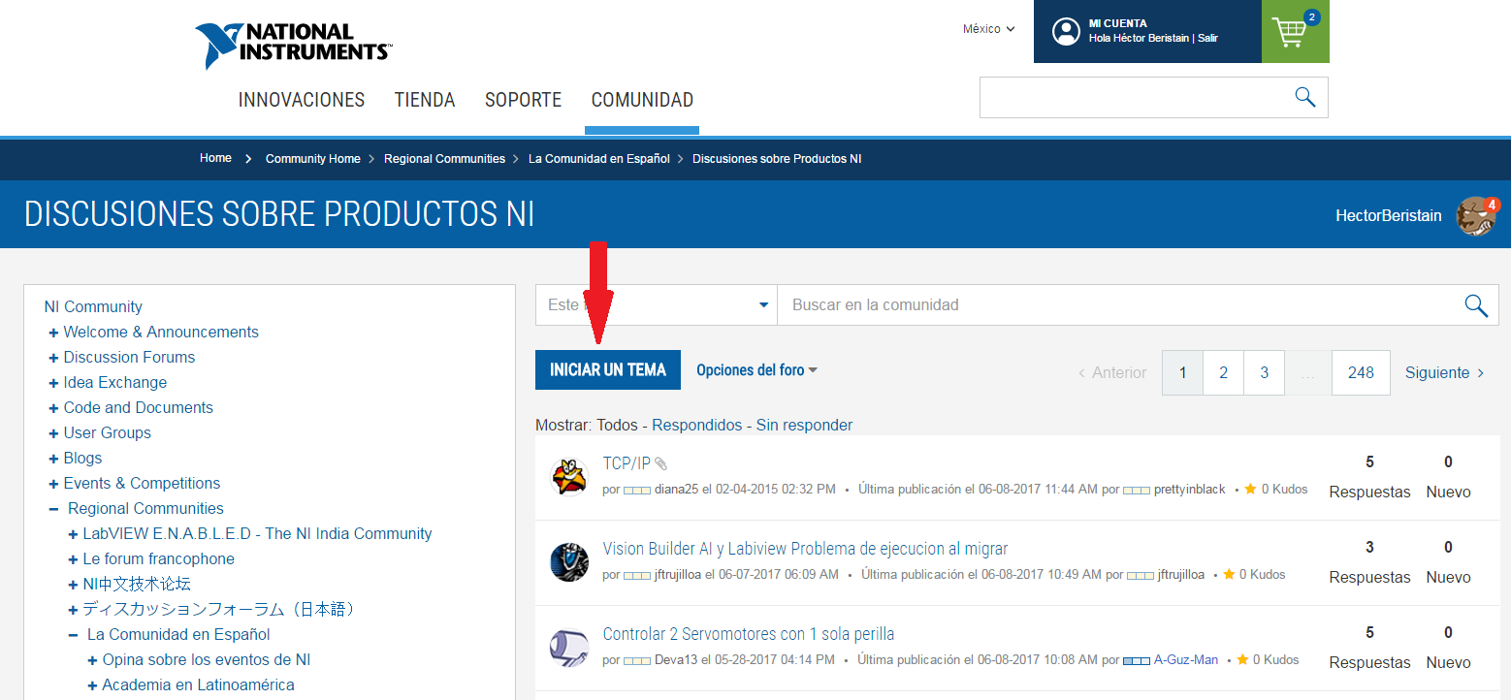Open Regional Communities breadcrumb
This screenshot has width=1511, height=700.
tap(444, 159)
